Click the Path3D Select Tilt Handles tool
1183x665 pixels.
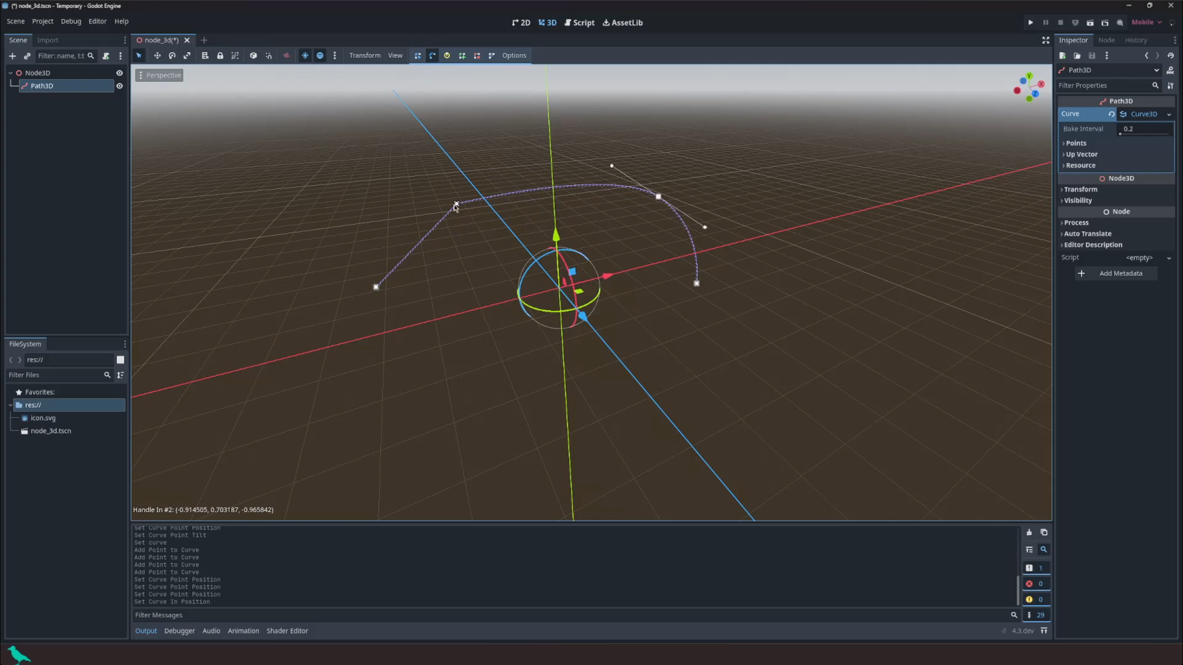point(447,55)
